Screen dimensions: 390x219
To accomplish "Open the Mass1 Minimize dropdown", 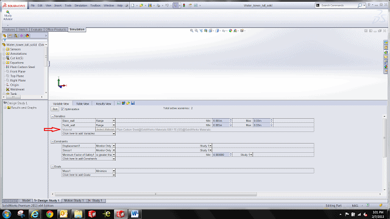I will pyautogui.click(x=105, y=171).
